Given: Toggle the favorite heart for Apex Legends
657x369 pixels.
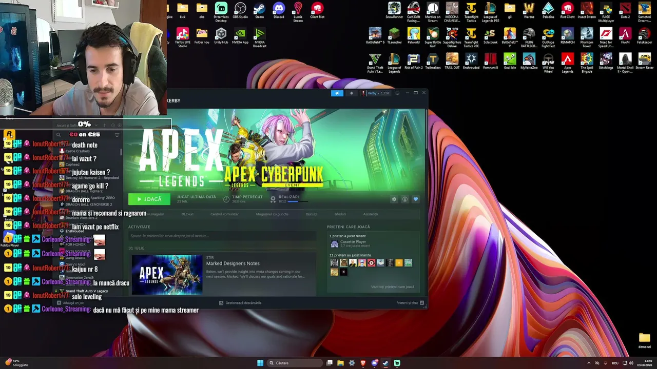Looking at the screenshot, I should pyautogui.click(x=416, y=199).
